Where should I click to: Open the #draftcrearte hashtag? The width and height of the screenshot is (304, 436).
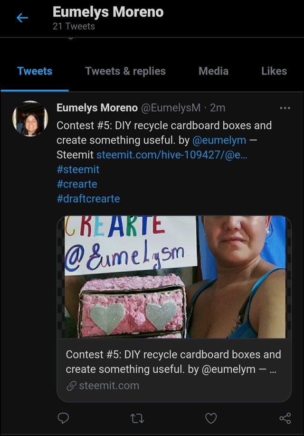(88, 199)
